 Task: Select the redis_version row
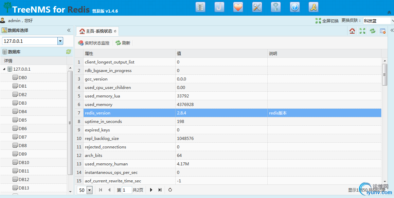pos(228,113)
